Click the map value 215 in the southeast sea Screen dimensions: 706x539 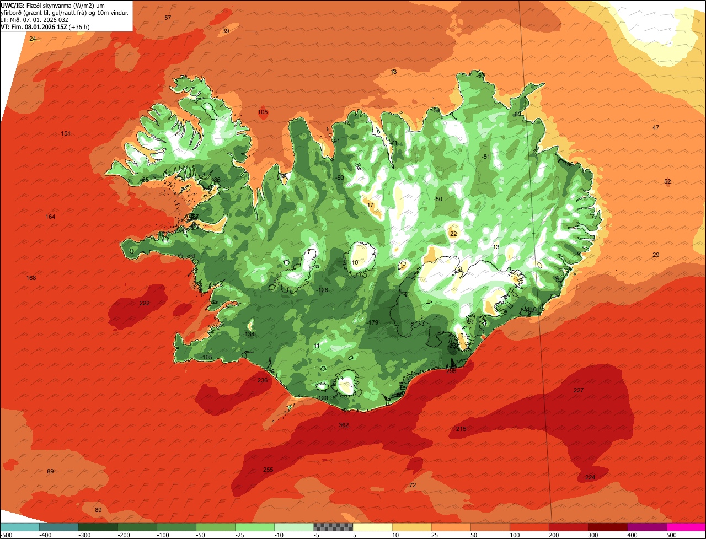[461, 429]
